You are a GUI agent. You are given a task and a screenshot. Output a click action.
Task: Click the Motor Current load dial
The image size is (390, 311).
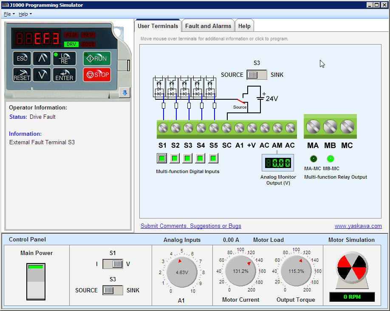[240, 271]
